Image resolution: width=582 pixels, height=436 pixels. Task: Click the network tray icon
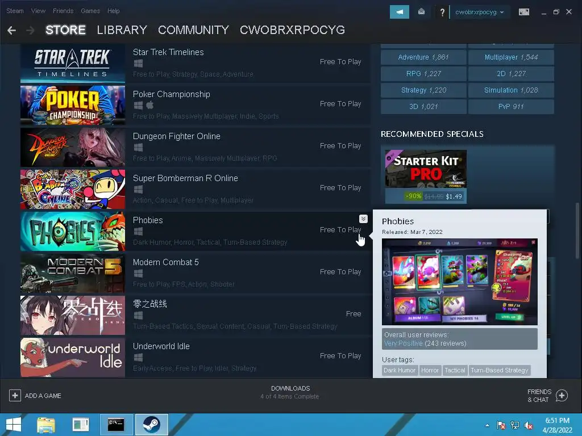[515, 425]
